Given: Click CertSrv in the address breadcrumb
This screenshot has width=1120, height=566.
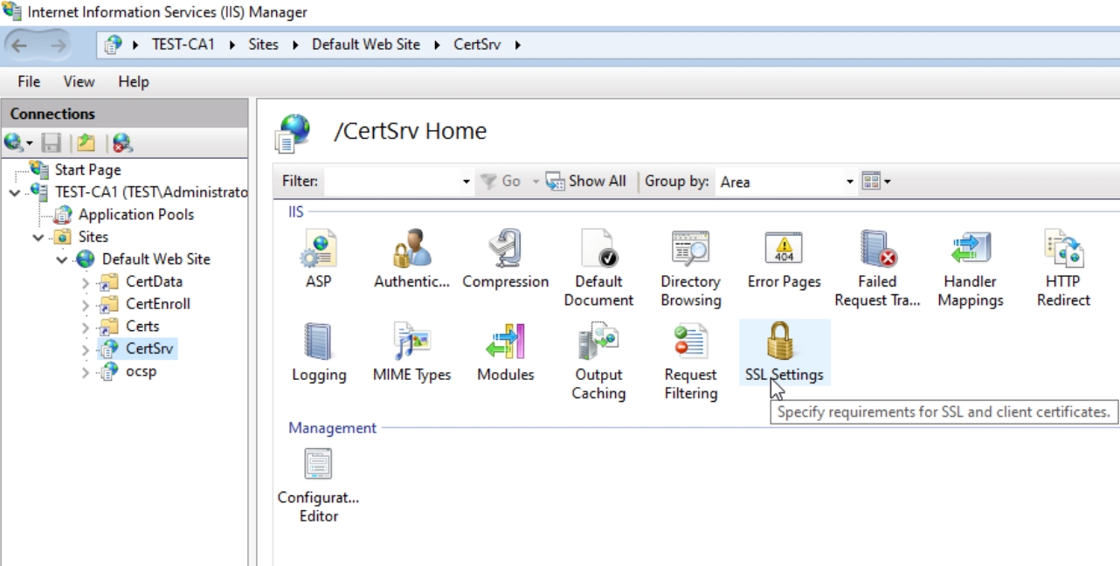Looking at the screenshot, I should tap(477, 44).
